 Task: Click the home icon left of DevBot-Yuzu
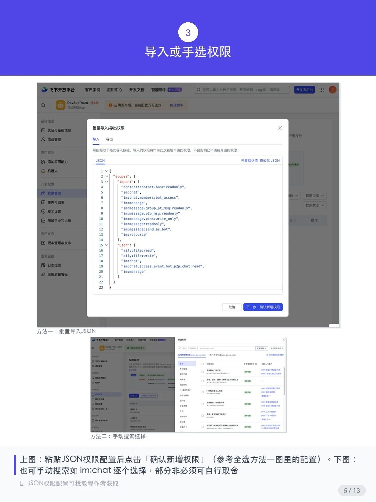[x=43, y=105]
